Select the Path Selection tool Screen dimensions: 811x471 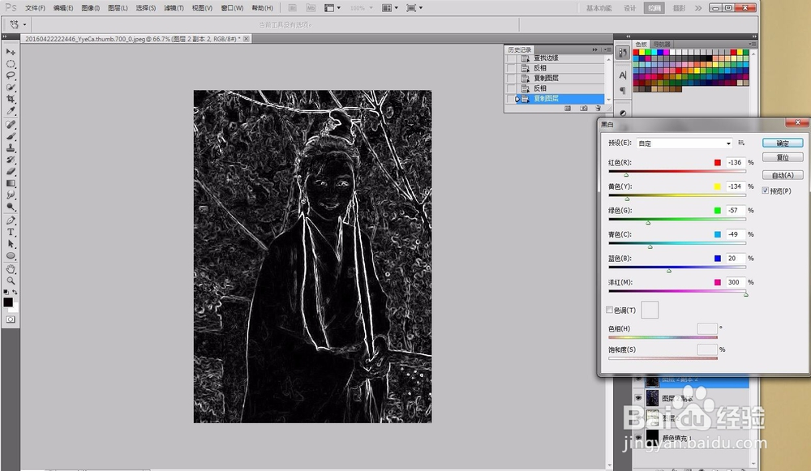11,243
